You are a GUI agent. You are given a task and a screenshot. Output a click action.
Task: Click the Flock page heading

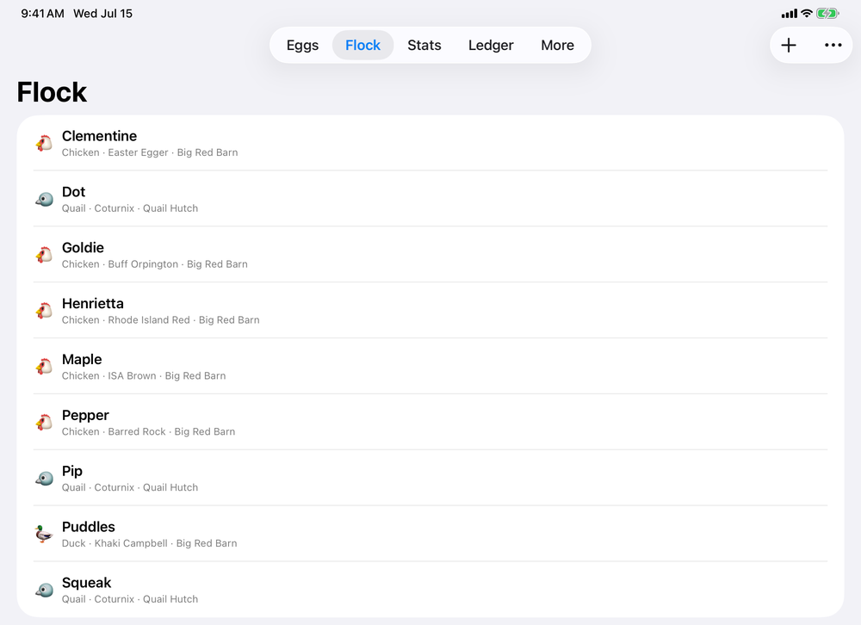(x=53, y=92)
